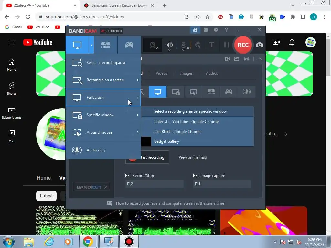331x248 pixels.
Task: Open the Bandicut link button
Action: (91, 187)
